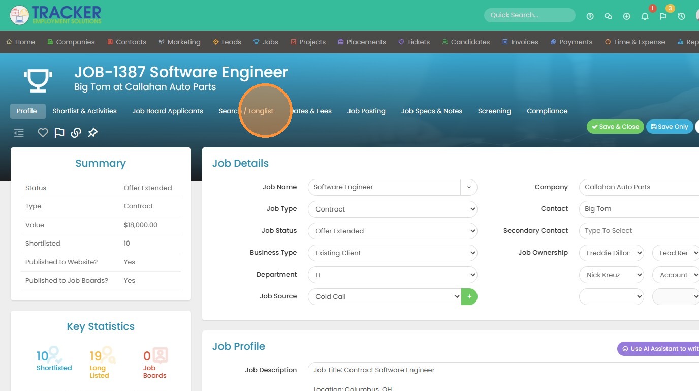Open Leads in navigation bar
The image size is (699, 391).
point(227,42)
